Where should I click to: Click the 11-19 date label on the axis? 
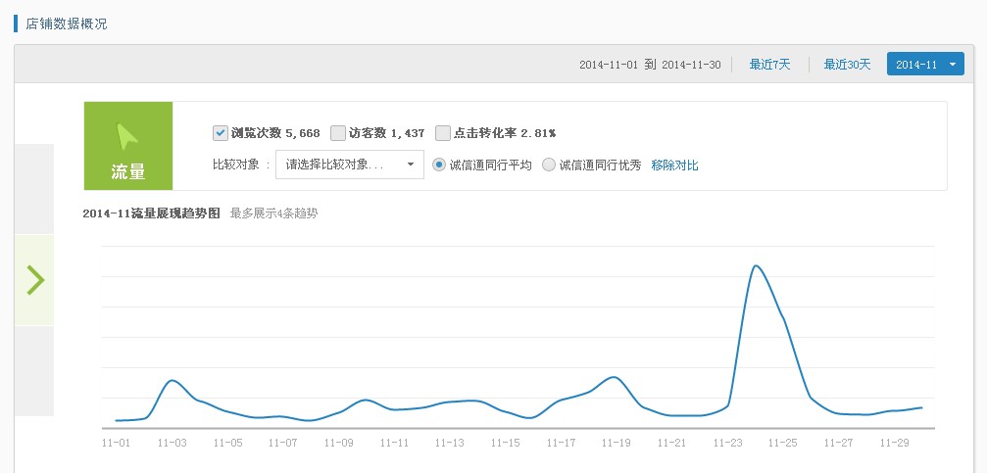(x=617, y=443)
